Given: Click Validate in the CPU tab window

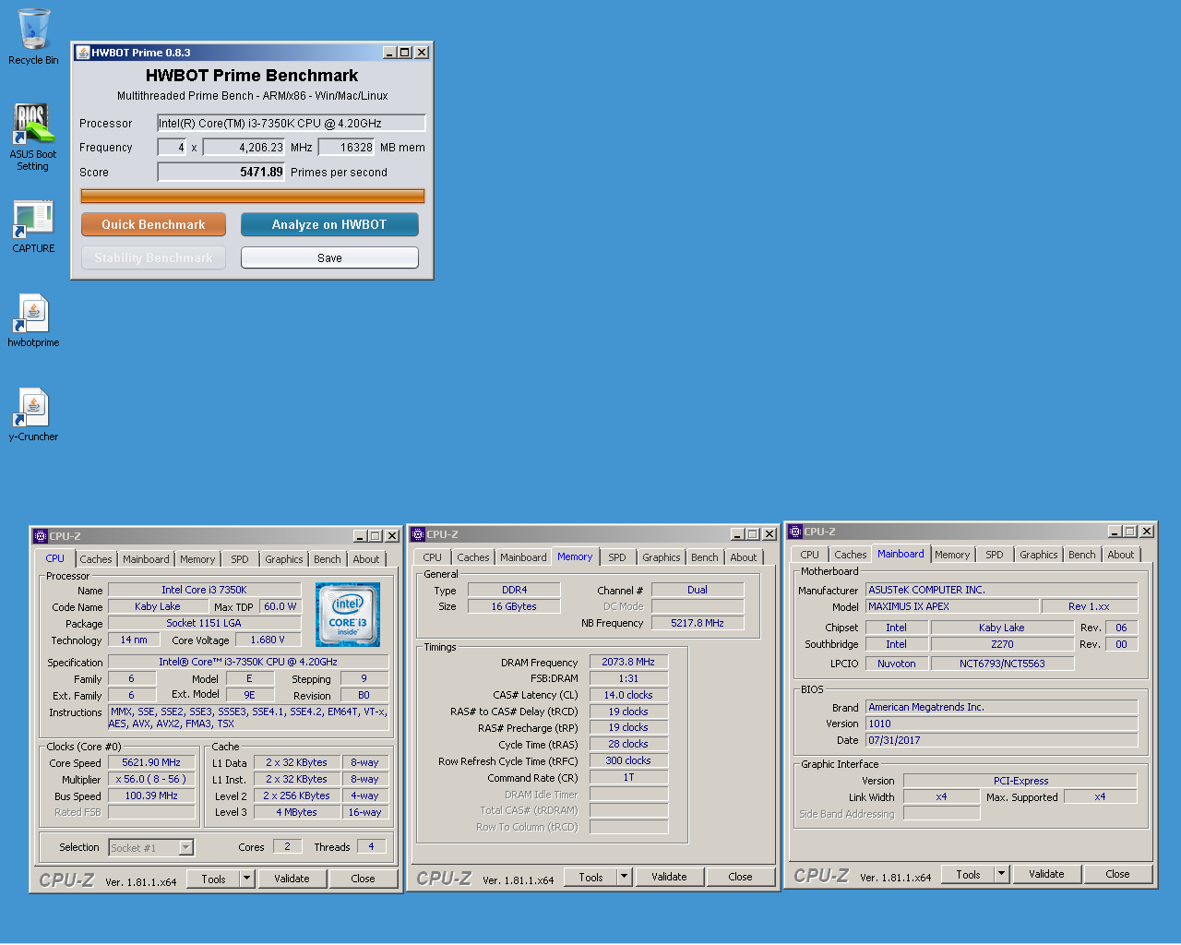Looking at the screenshot, I should [292, 879].
